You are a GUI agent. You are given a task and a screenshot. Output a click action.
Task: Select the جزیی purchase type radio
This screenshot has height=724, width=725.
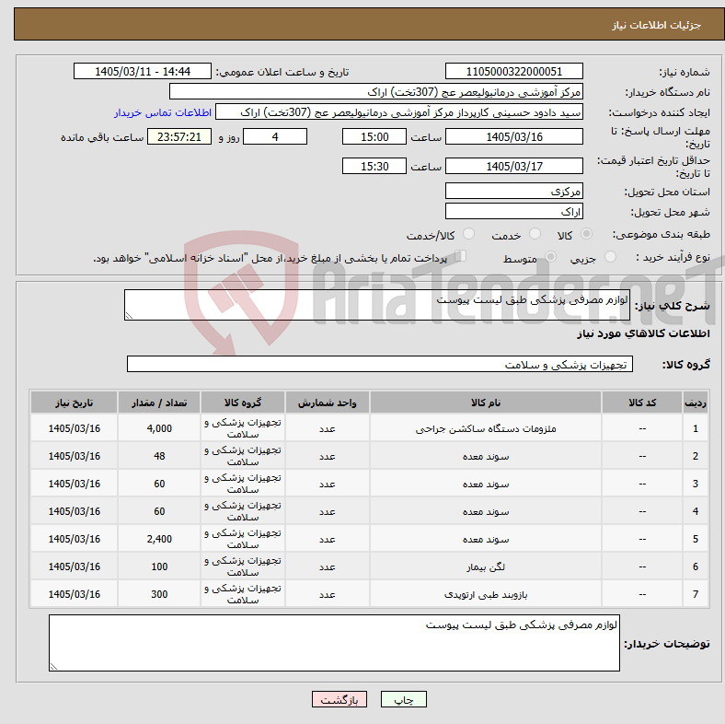coord(610,256)
